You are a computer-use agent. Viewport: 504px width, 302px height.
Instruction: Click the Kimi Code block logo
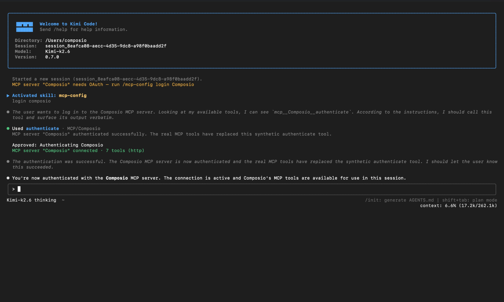click(x=24, y=27)
